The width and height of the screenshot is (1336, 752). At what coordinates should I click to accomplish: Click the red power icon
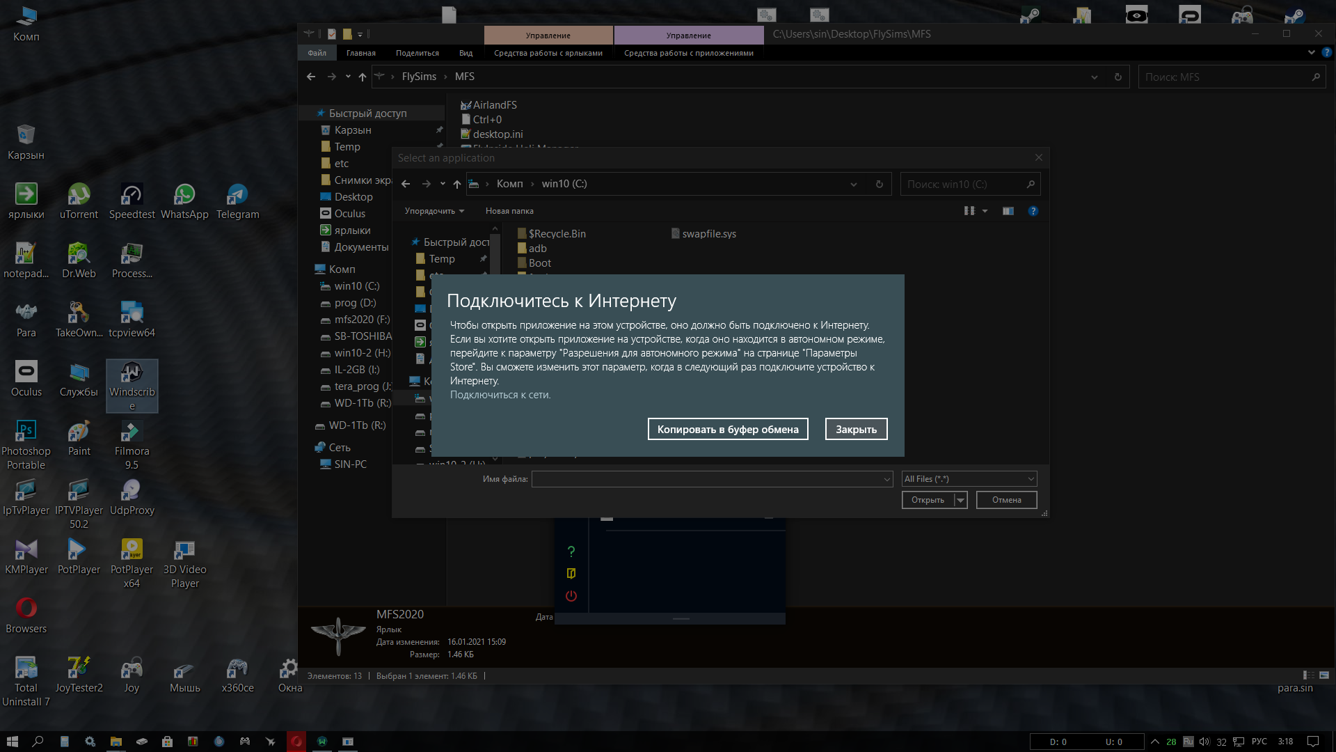pyautogui.click(x=571, y=596)
